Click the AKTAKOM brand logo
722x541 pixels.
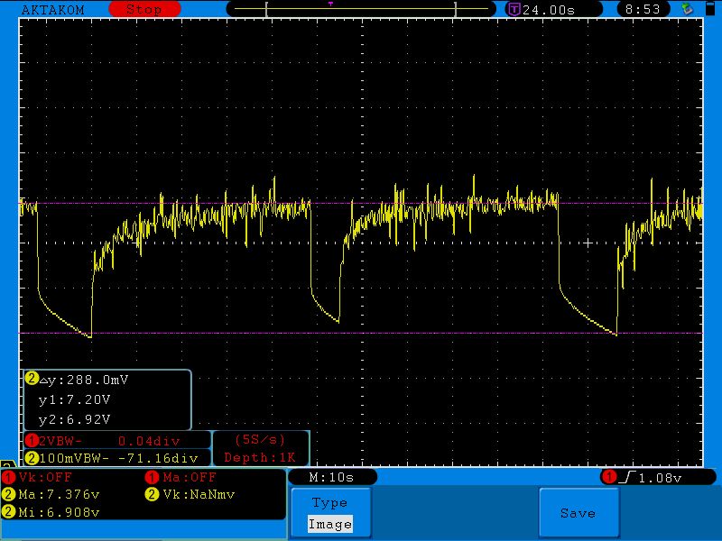point(51,9)
